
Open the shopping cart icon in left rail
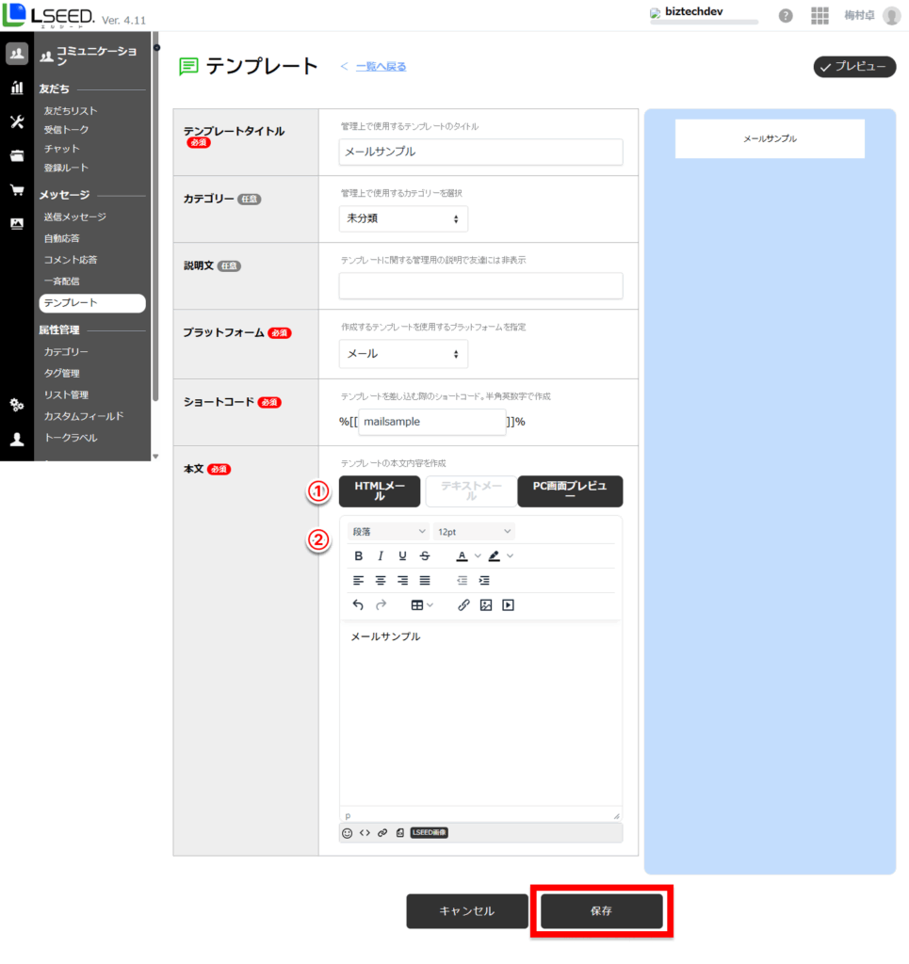coord(17,190)
